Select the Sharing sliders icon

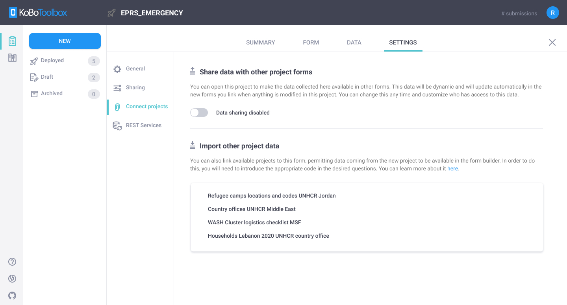tap(117, 87)
